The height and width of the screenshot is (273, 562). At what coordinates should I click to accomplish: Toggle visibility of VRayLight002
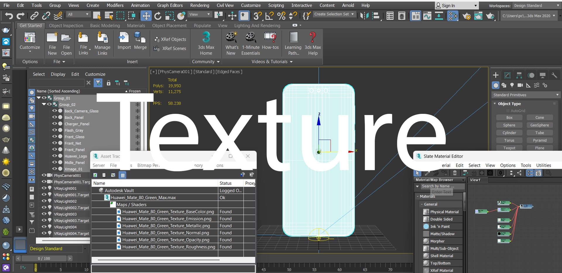pos(44,201)
